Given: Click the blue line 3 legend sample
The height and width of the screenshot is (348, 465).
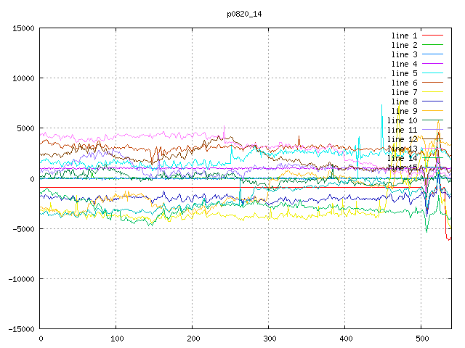Looking at the screenshot, I should point(432,54).
